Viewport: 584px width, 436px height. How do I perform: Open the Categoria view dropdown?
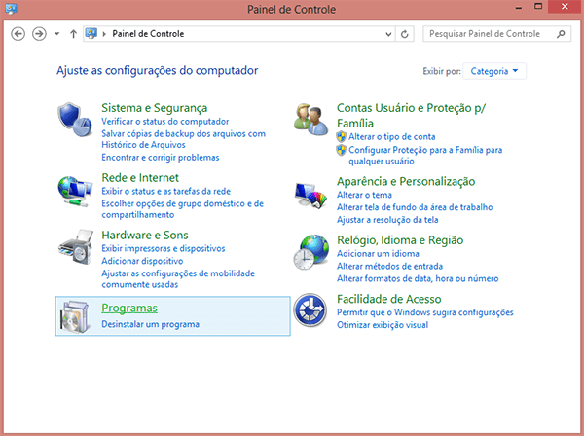(x=495, y=71)
